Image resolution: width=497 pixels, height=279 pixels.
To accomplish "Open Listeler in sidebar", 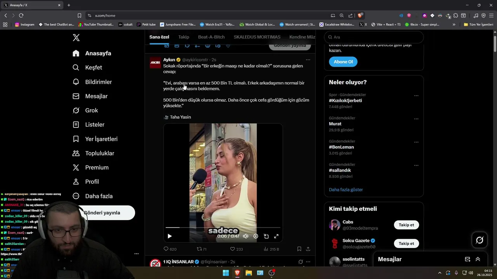I will pyautogui.click(x=89, y=125).
